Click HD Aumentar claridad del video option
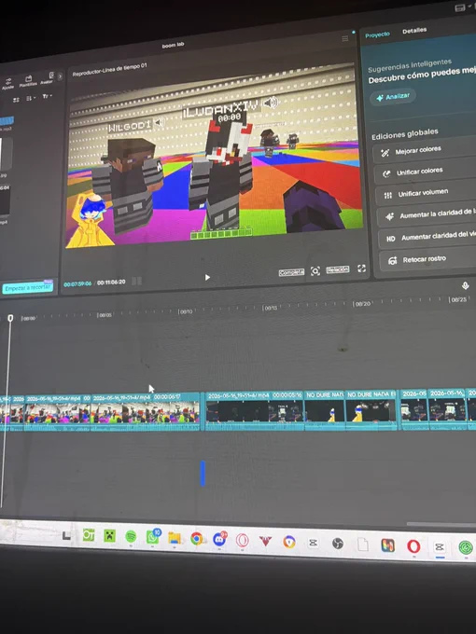 coord(428,238)
